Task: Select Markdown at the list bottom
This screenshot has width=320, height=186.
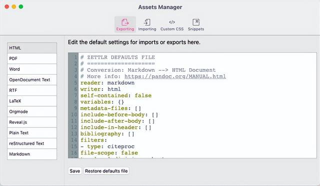Action: (32, 154)
